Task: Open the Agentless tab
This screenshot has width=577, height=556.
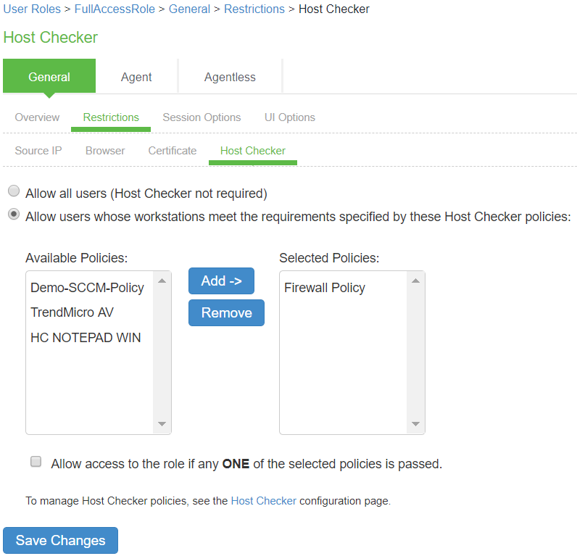Action: [x=230, y=77]
